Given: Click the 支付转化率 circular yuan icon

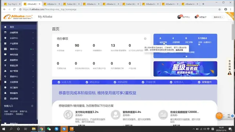Looking at the screenshot, I should click(x=68, y=115).
